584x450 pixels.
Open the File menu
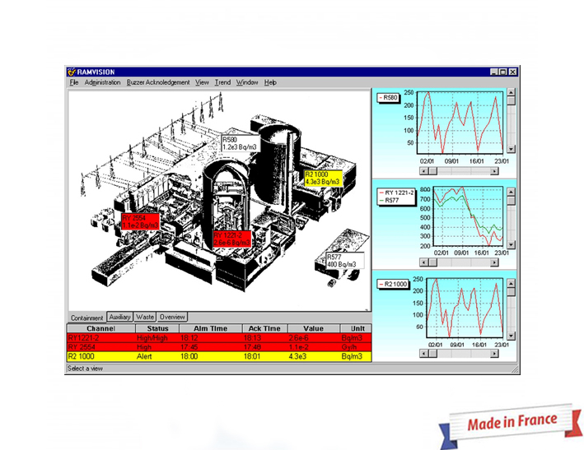(x=74, y=82)
